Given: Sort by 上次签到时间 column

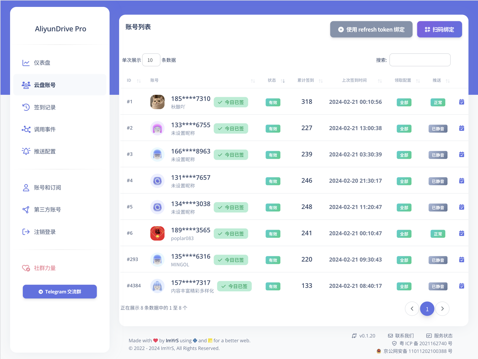Looking at the screenshot, I should 380,81.
